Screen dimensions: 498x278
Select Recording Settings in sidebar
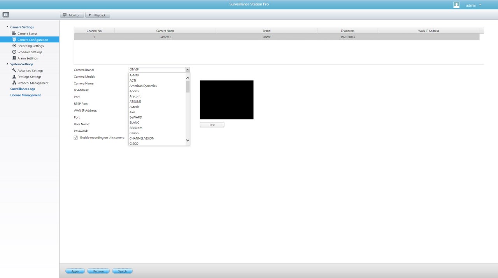tap(30, 46)
